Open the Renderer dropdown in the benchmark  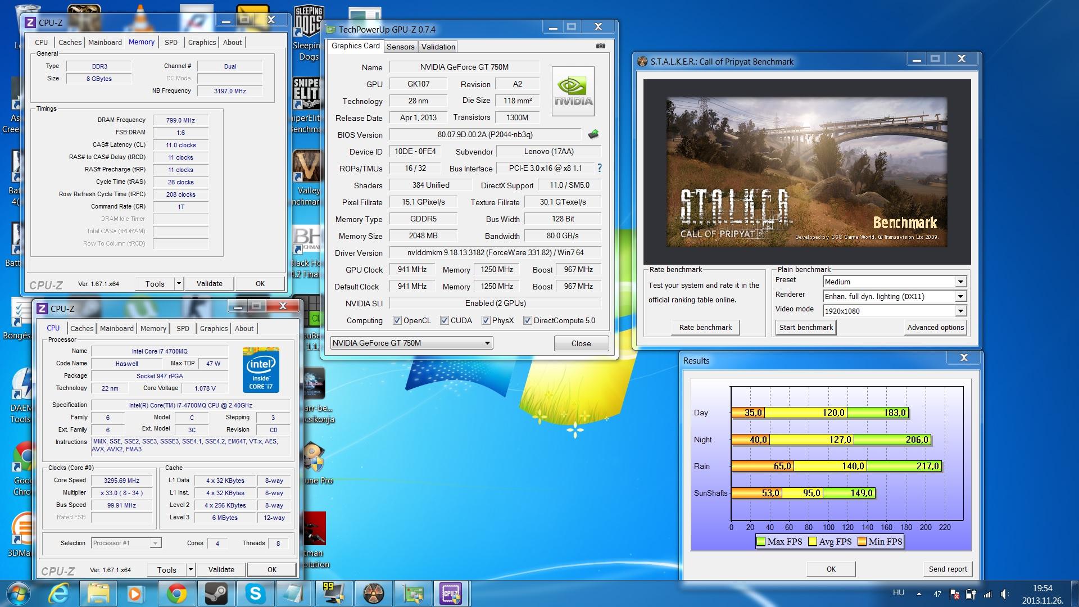click(895, 296)
